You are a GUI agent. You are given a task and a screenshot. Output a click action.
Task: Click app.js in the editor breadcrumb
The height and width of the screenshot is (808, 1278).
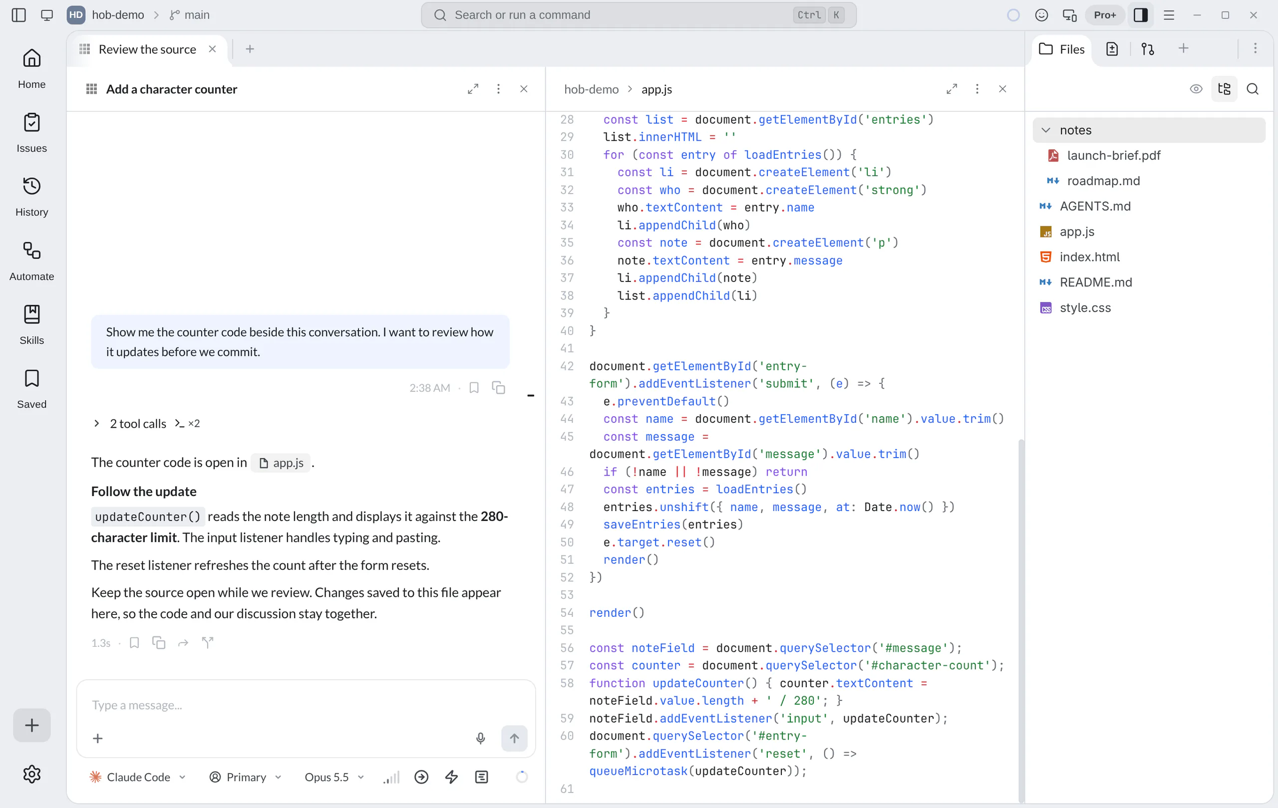pyautogui.click(x=656, y=89)
